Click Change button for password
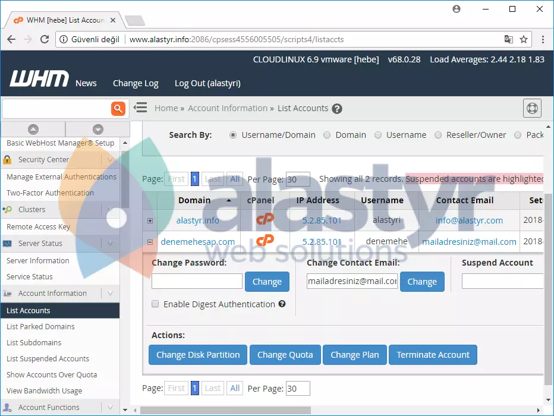This screenshot has height=416, width=554. pos(267,282)
